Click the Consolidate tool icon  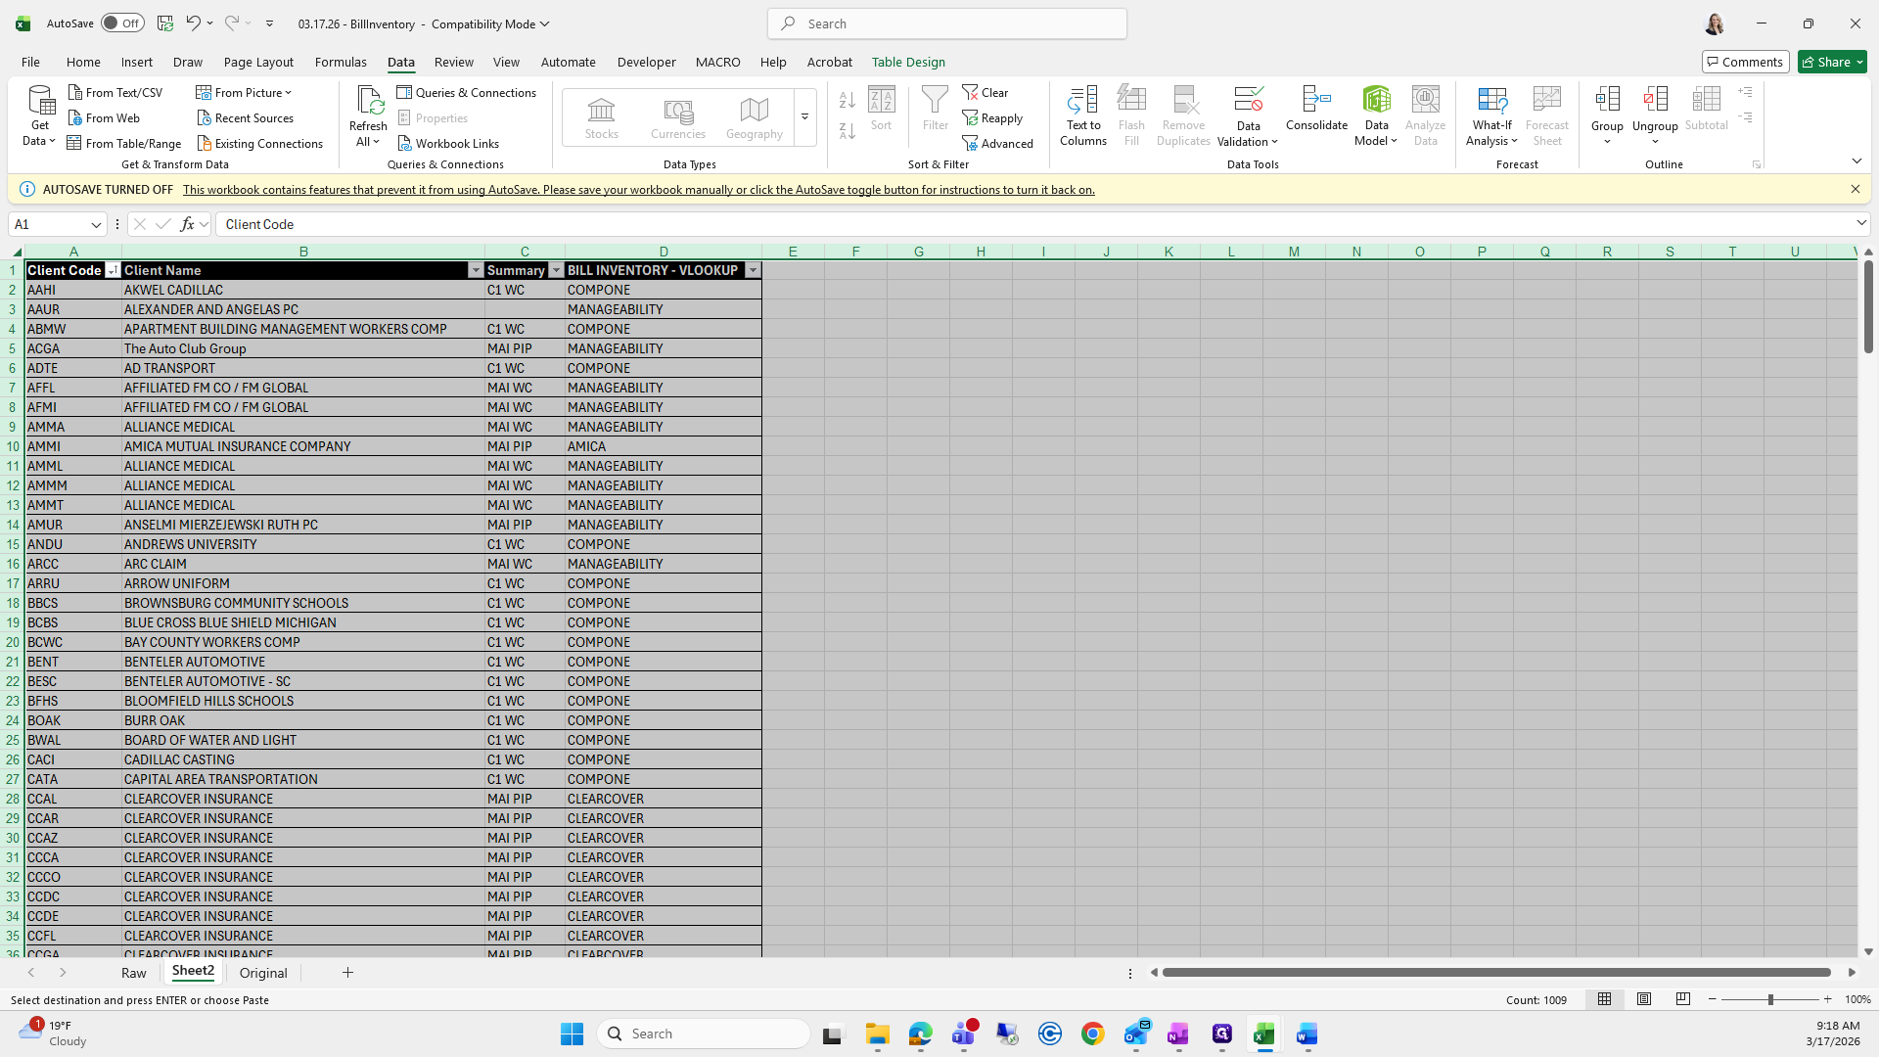point(1316,100)
